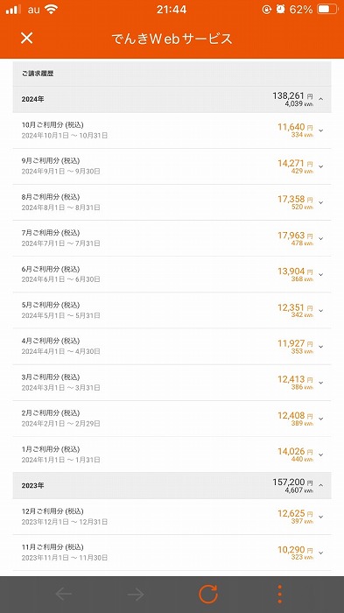Tap the Wi-Fi status icon

pyautogui.click(x=52, y=10)
